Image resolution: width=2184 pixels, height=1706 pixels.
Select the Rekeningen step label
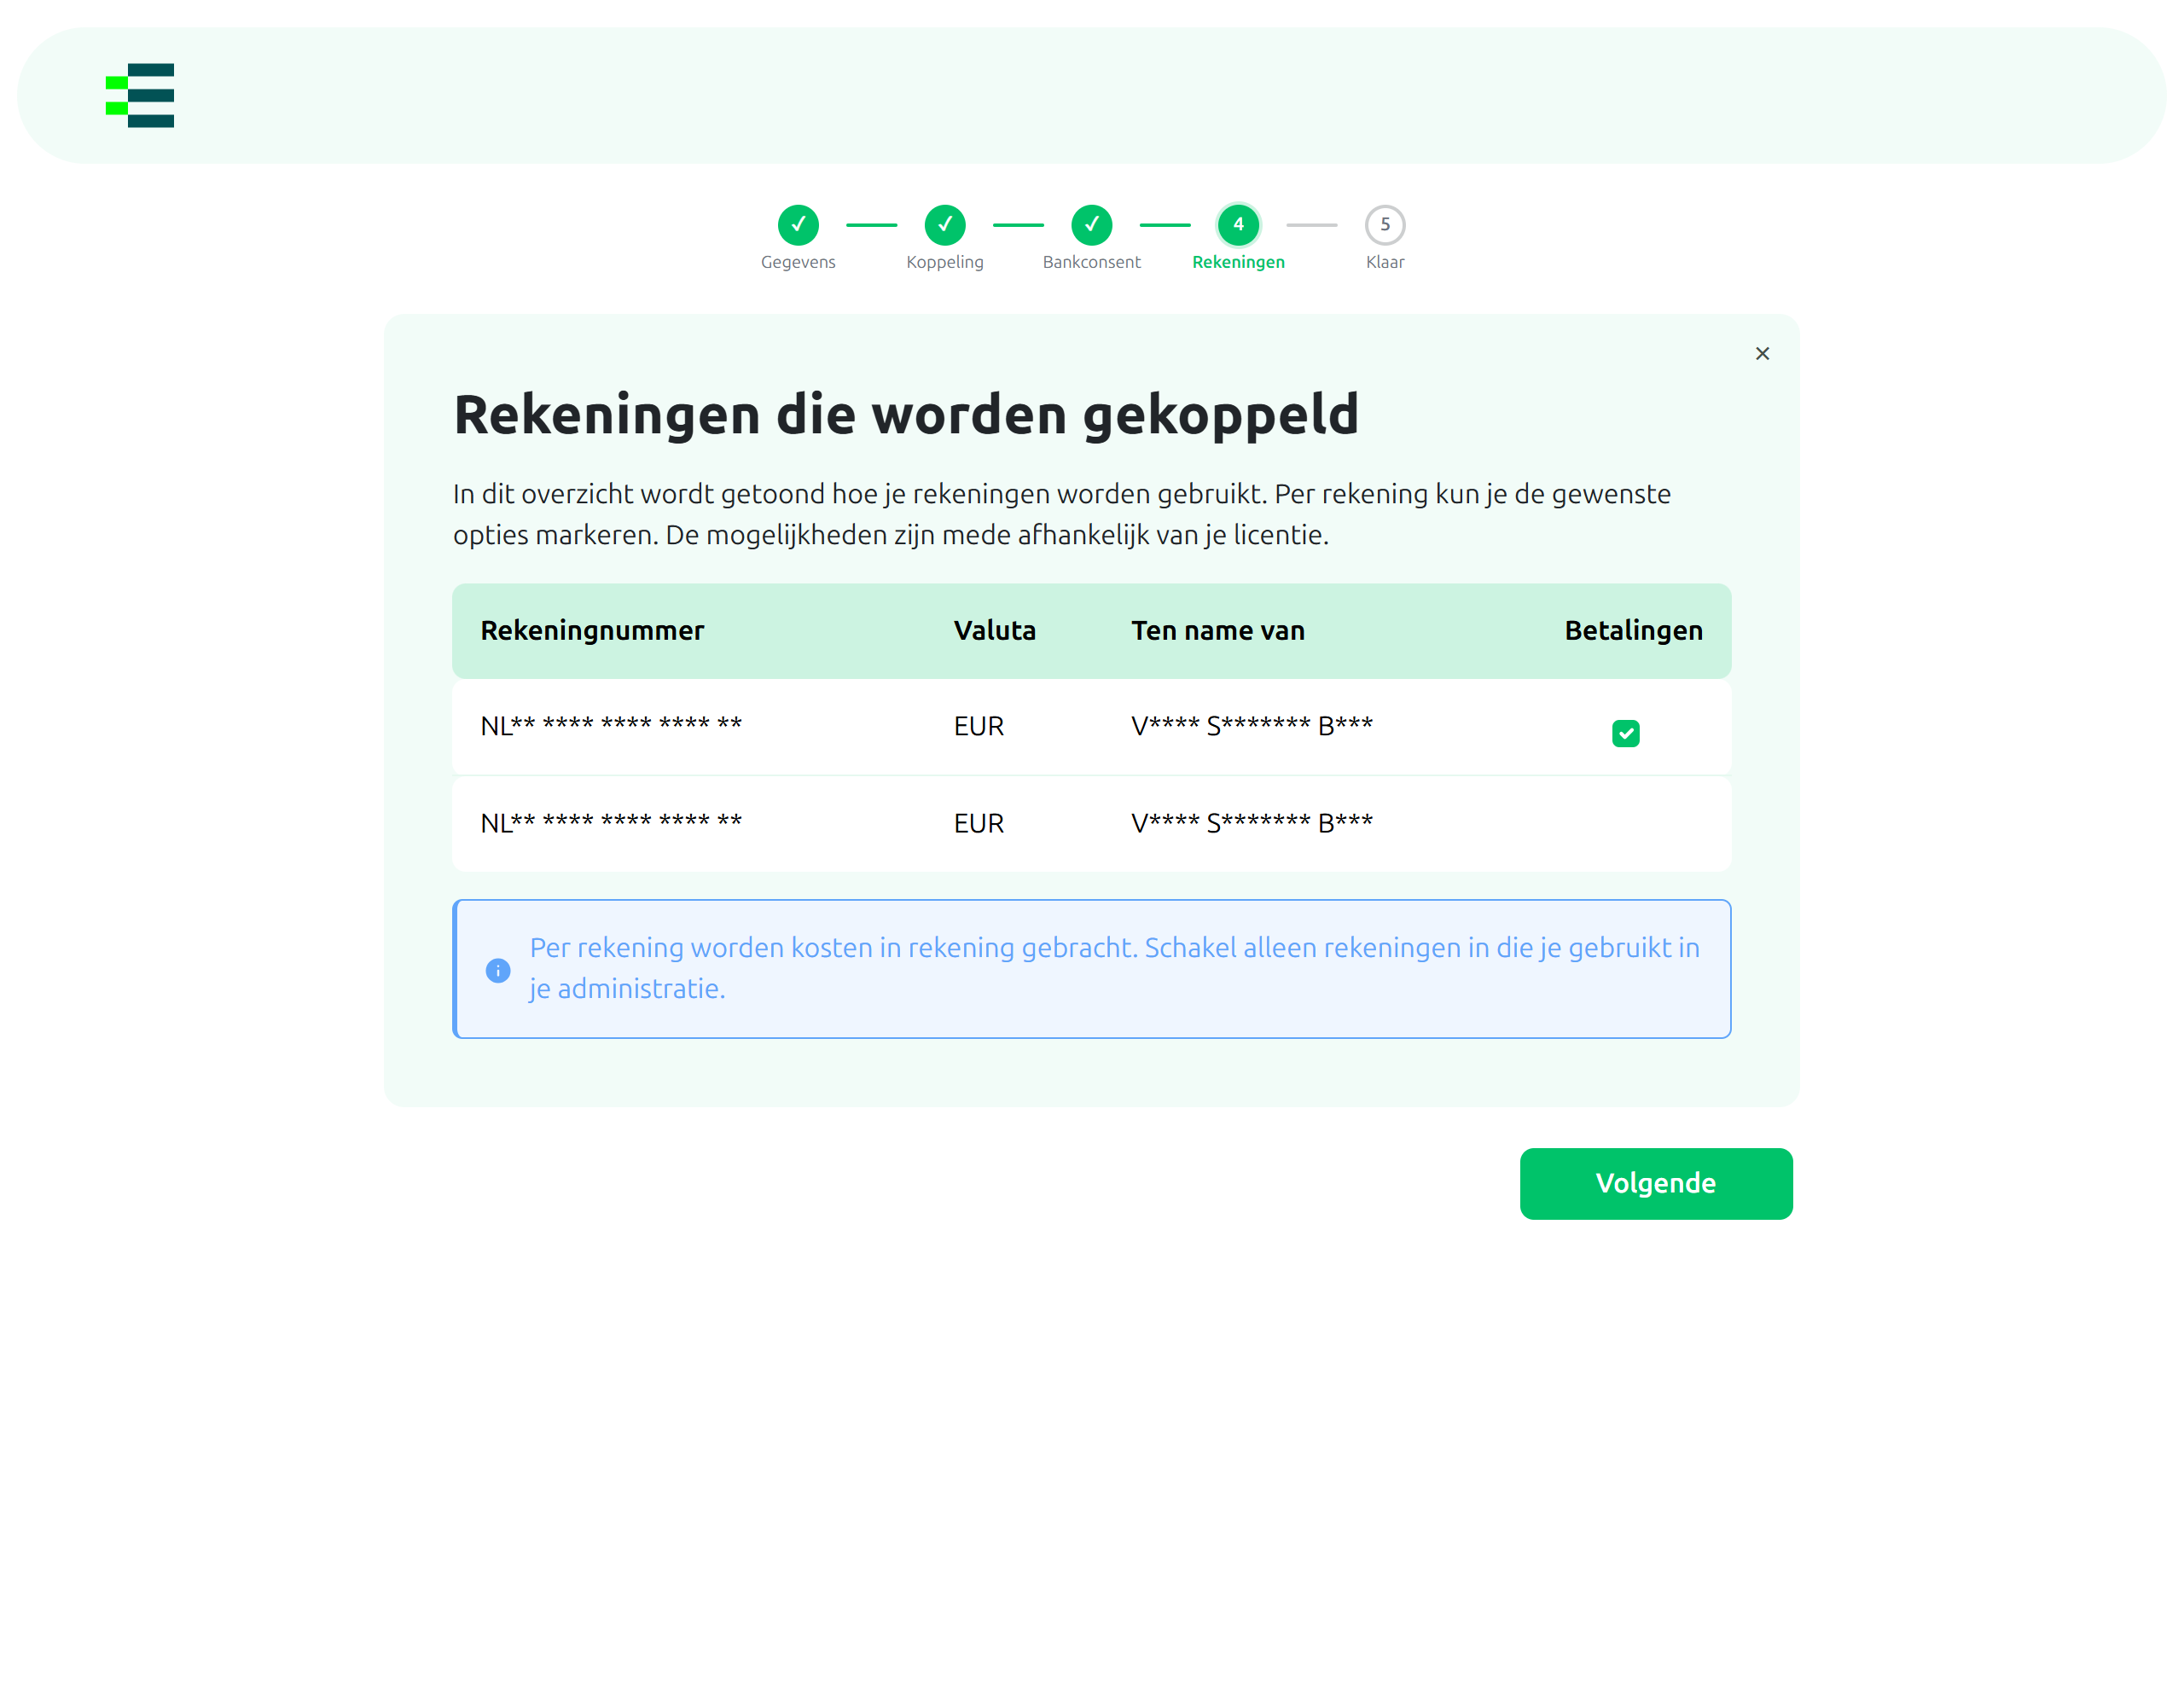click(1238, 262)
